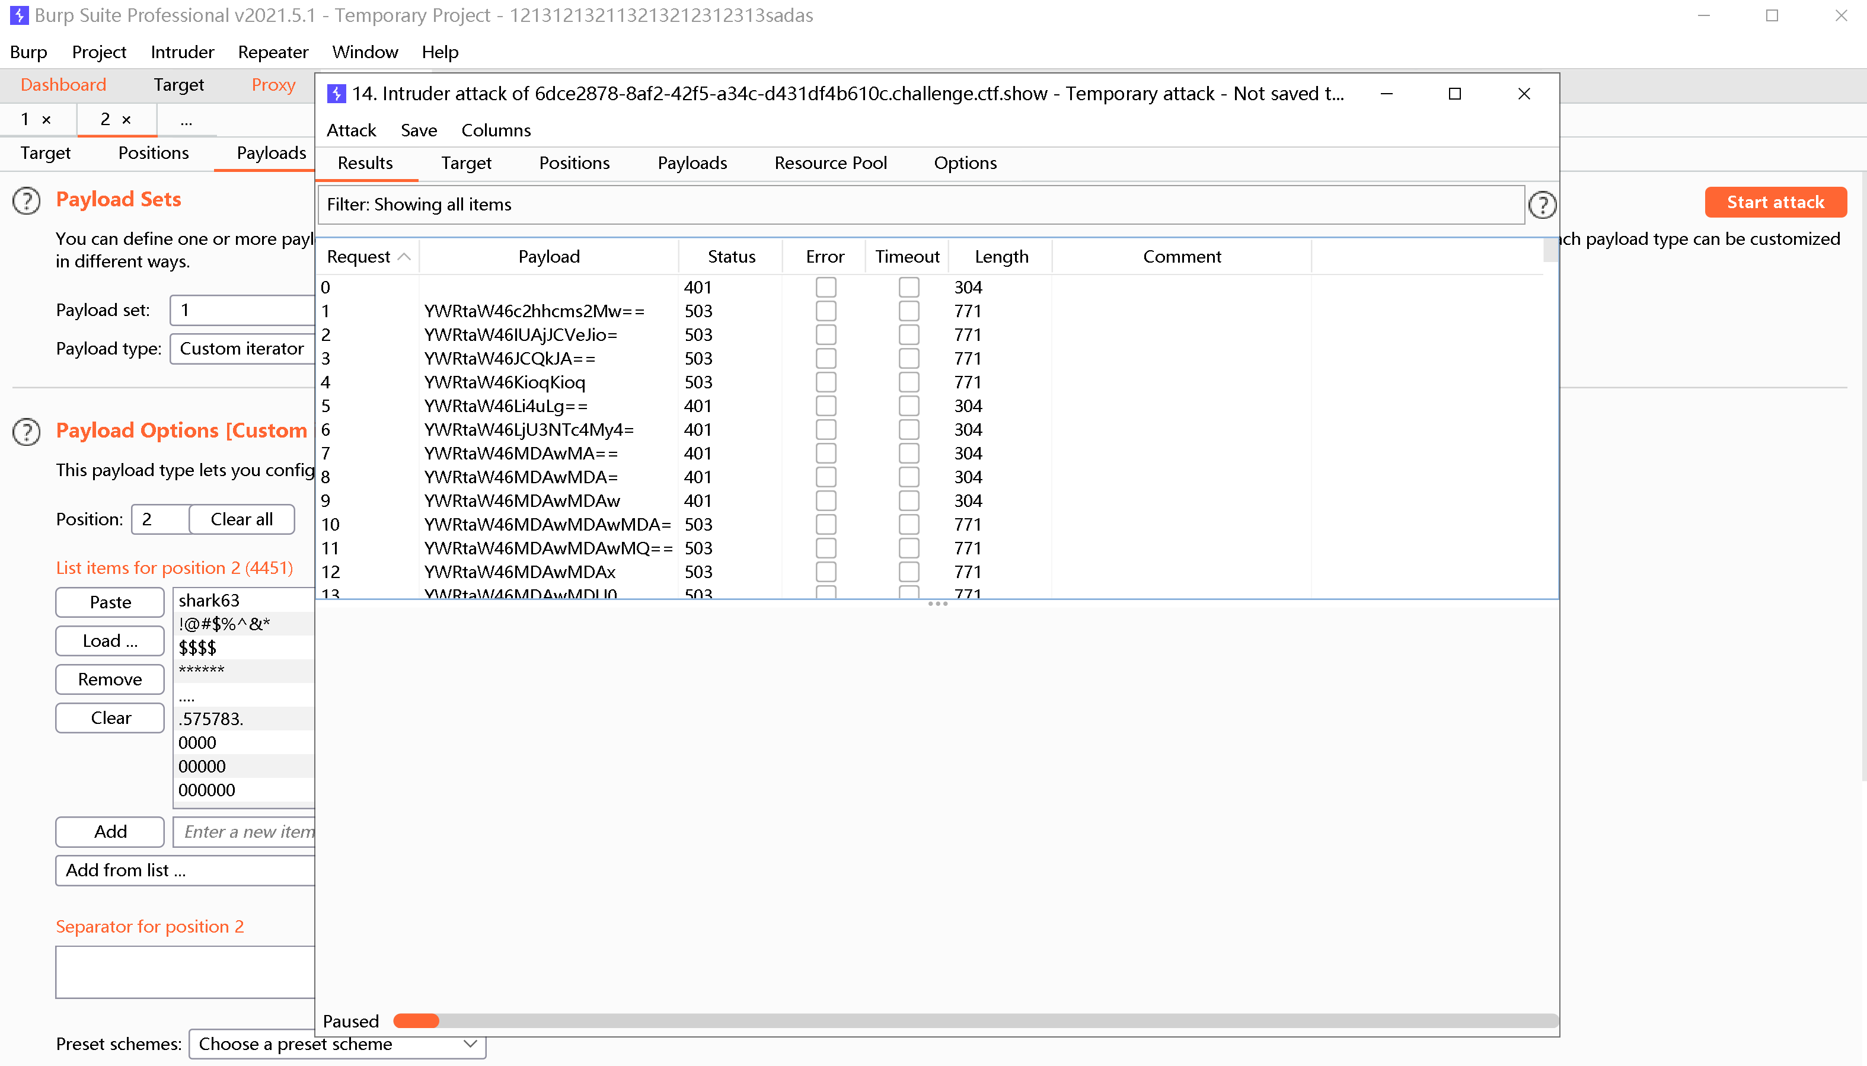The height and width of the screenshot is (1066, 1867).
Task: Open Payload Options help question icon
Action: tap(26, 431)
